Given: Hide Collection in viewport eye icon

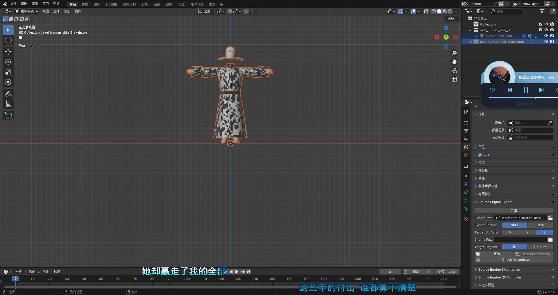Looking at the screenshot, I should click(546, 24).
